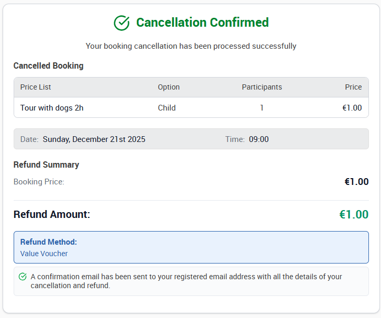The height and width of the screenshot is (318, 381).
Task: Select the Price column header
Action: coord(353,87)
